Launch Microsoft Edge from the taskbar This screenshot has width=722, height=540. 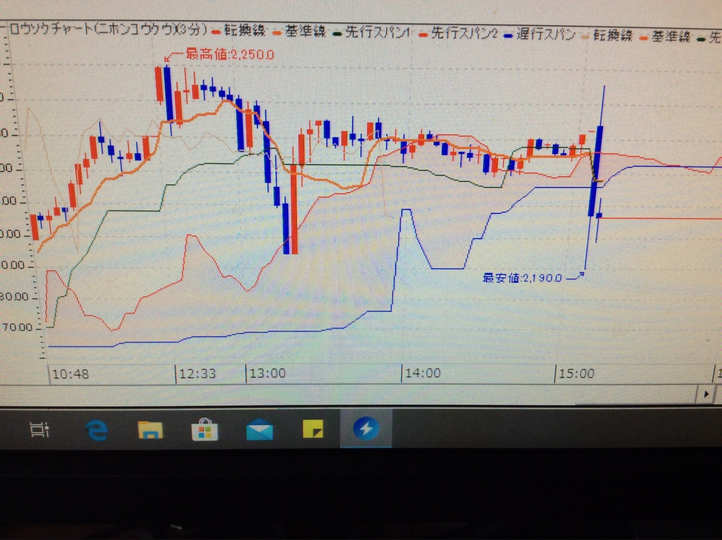click(x=97, y=430)
